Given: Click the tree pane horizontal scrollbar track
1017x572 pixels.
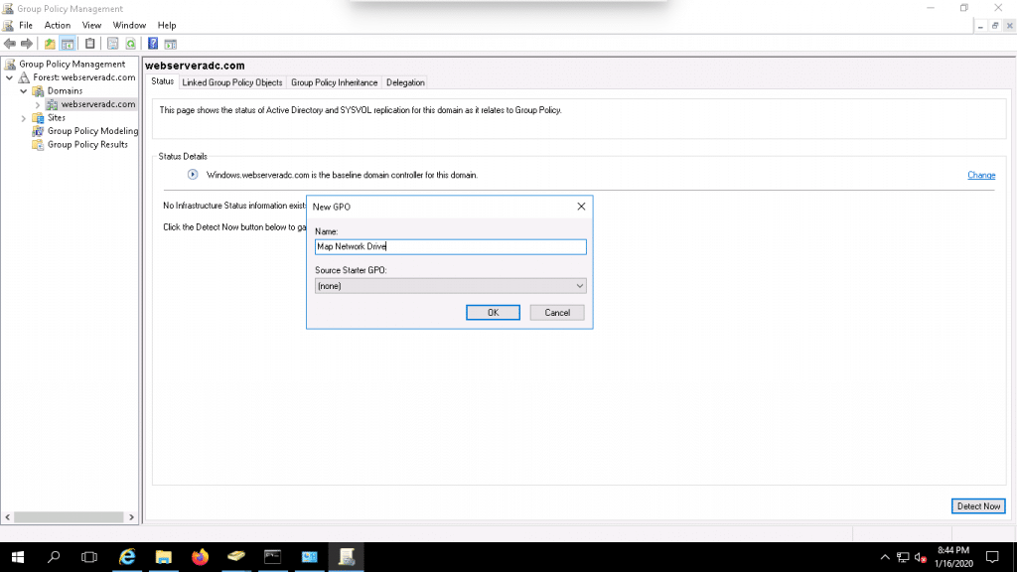Looking at the screenshot, I should [x=69, y=516].
